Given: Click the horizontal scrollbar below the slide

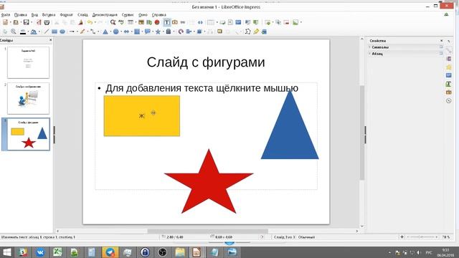Looking at the screenshot, I should (207, 231).
